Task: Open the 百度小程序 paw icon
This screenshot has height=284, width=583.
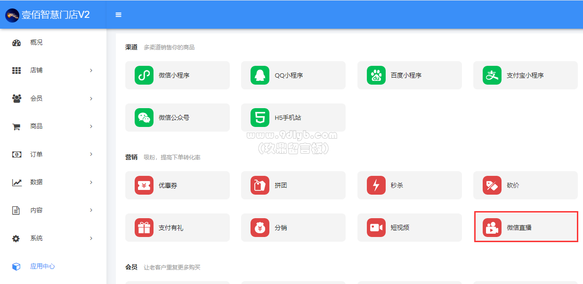Action: [376, 75]
